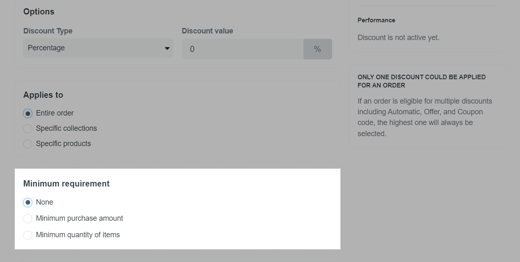Click 'ONLY ONE DISCOUNT COULD BE APPLIED' heading
Image resolution: width=520 pixels, height=262 pixels.
tap(422, 81)
